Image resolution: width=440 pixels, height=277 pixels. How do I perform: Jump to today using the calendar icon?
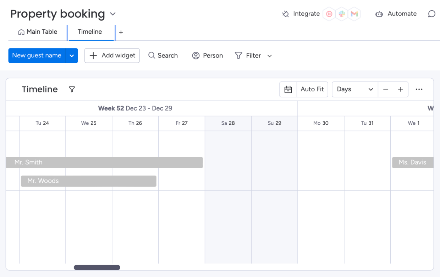(x=288, y=89)
